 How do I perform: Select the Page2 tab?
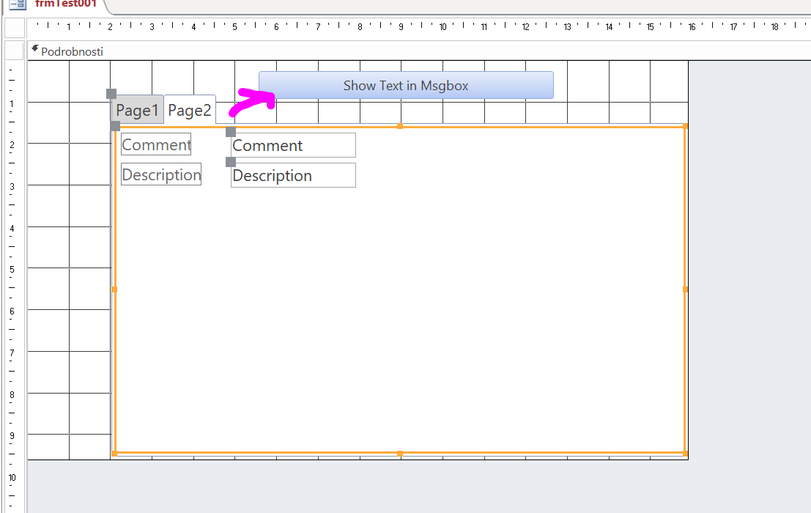click(190, 110)
